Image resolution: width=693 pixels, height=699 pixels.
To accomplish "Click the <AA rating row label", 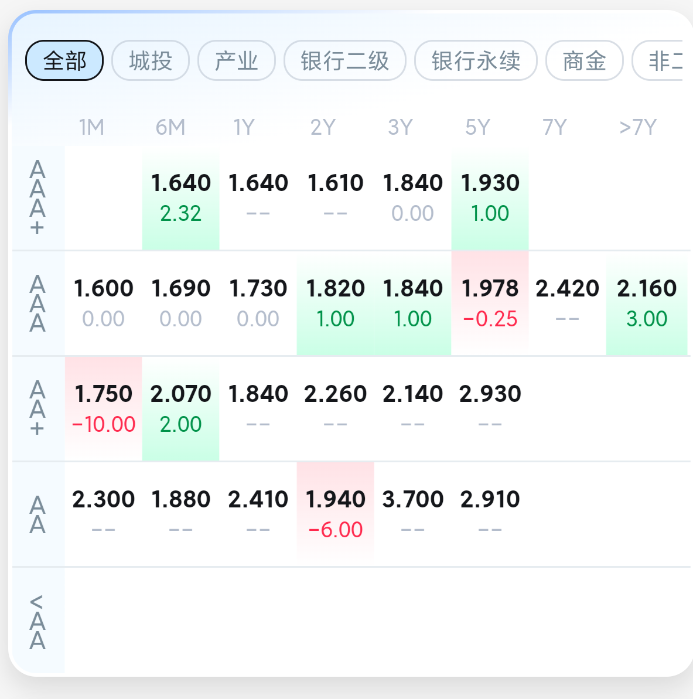I will pyautogui.click(x=37, y=621).
